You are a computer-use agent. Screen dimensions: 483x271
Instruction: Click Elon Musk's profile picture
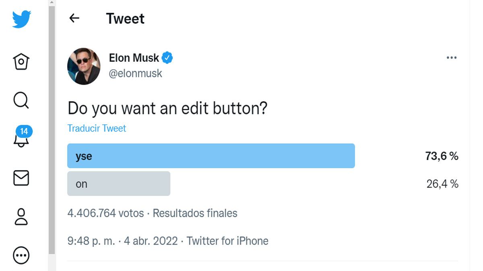tap(84, 66)
